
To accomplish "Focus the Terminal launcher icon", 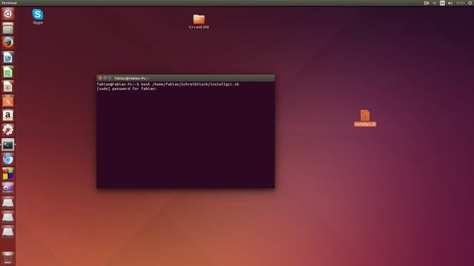I will click(8, 145).
